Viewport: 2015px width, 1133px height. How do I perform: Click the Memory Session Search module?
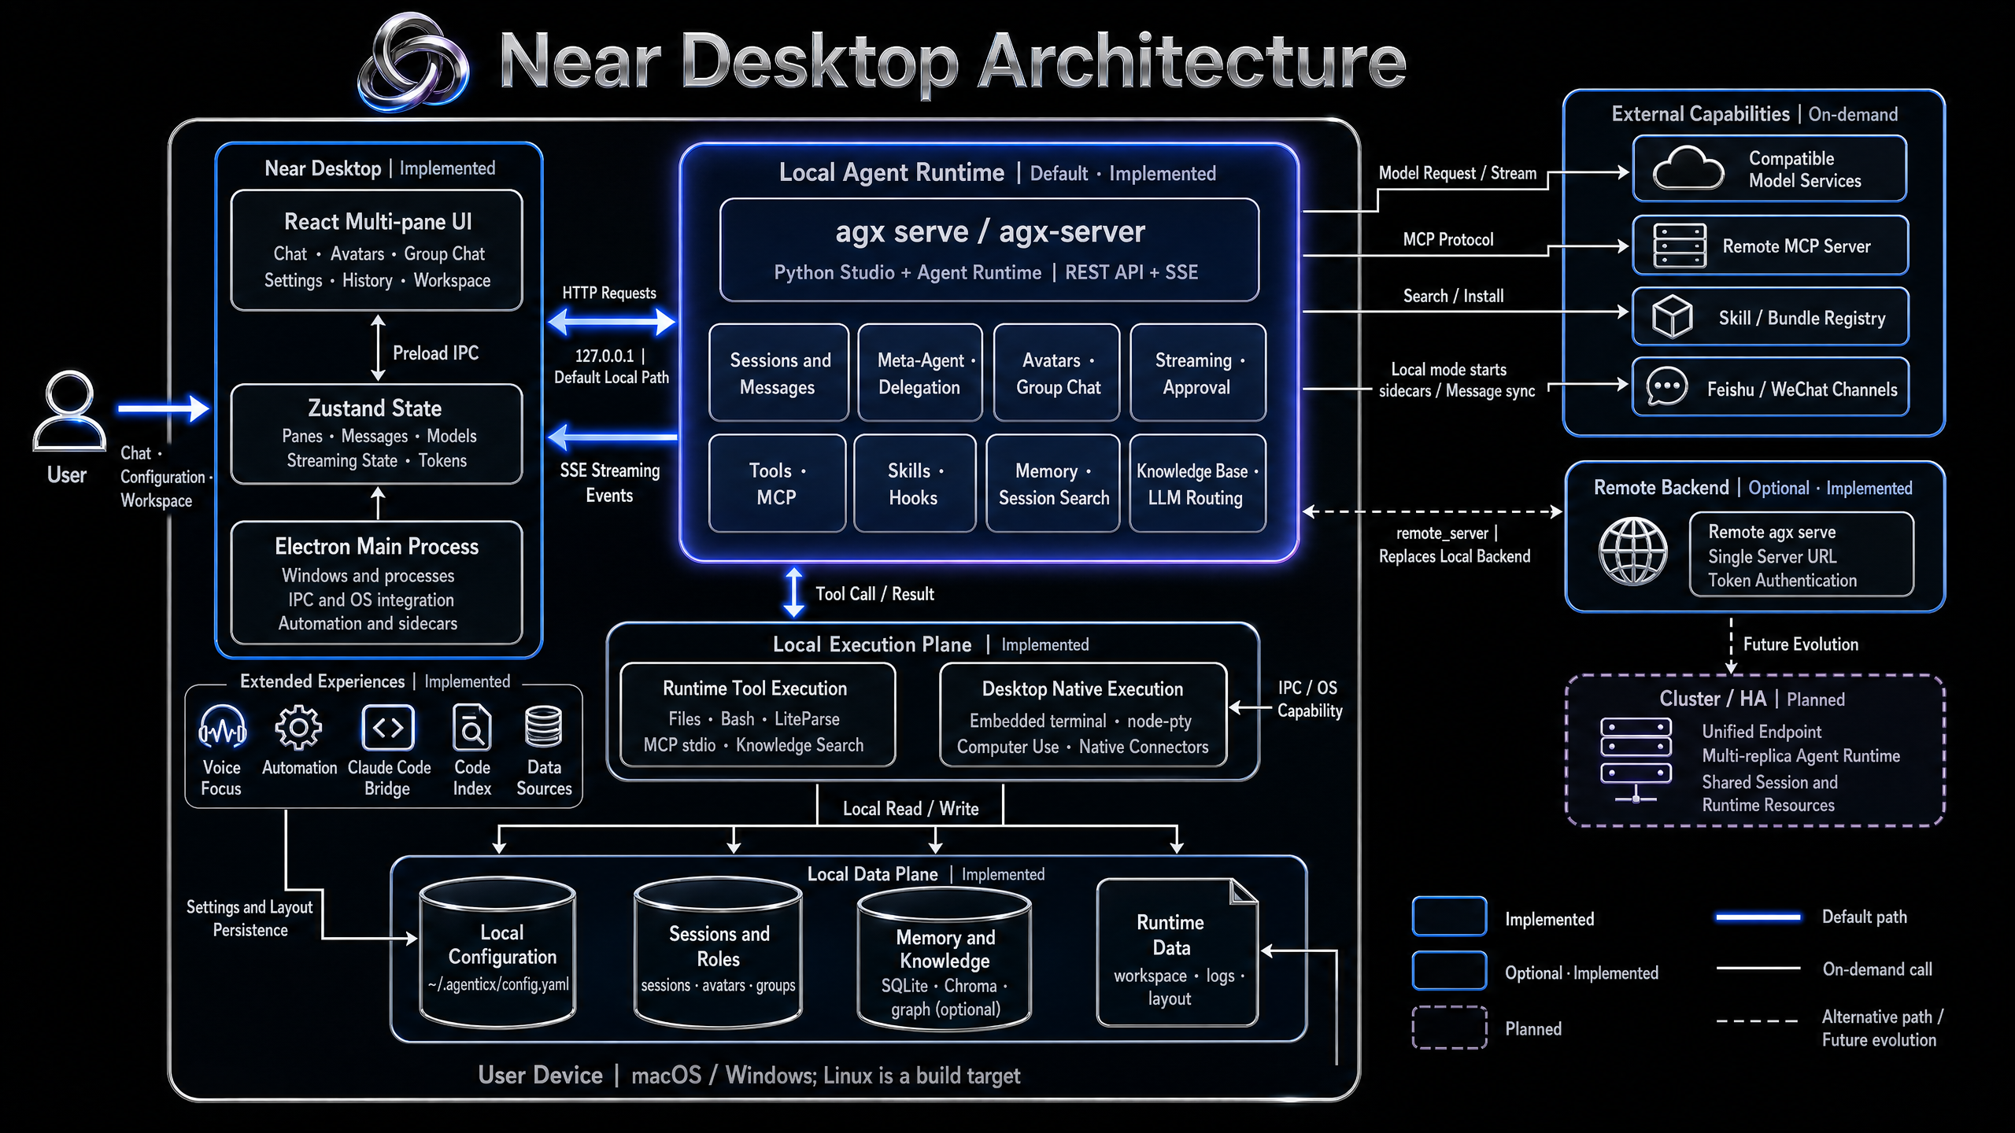pyautogui.click(x=1053, y=483)
